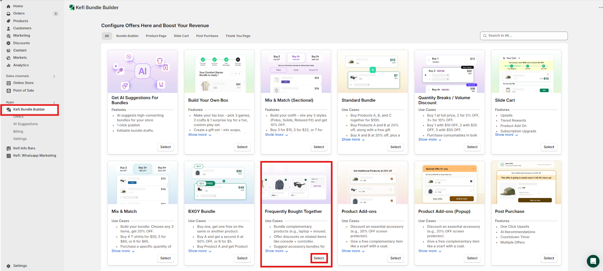The image size is (603, 271).
Task: Open AI Suggestions submenu item
Action: coord(26,124)
